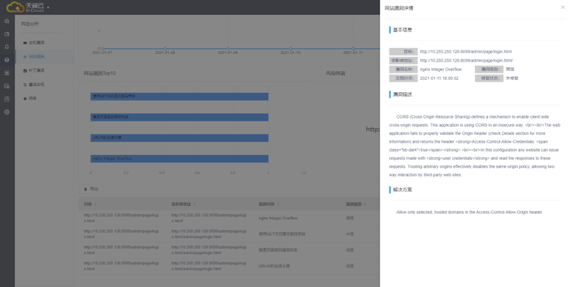The height and width of the screenshot is (287, 570).
Task: Click the 登录页面密码猜测攻击 chart bar
Action: (x=179, y=117)
